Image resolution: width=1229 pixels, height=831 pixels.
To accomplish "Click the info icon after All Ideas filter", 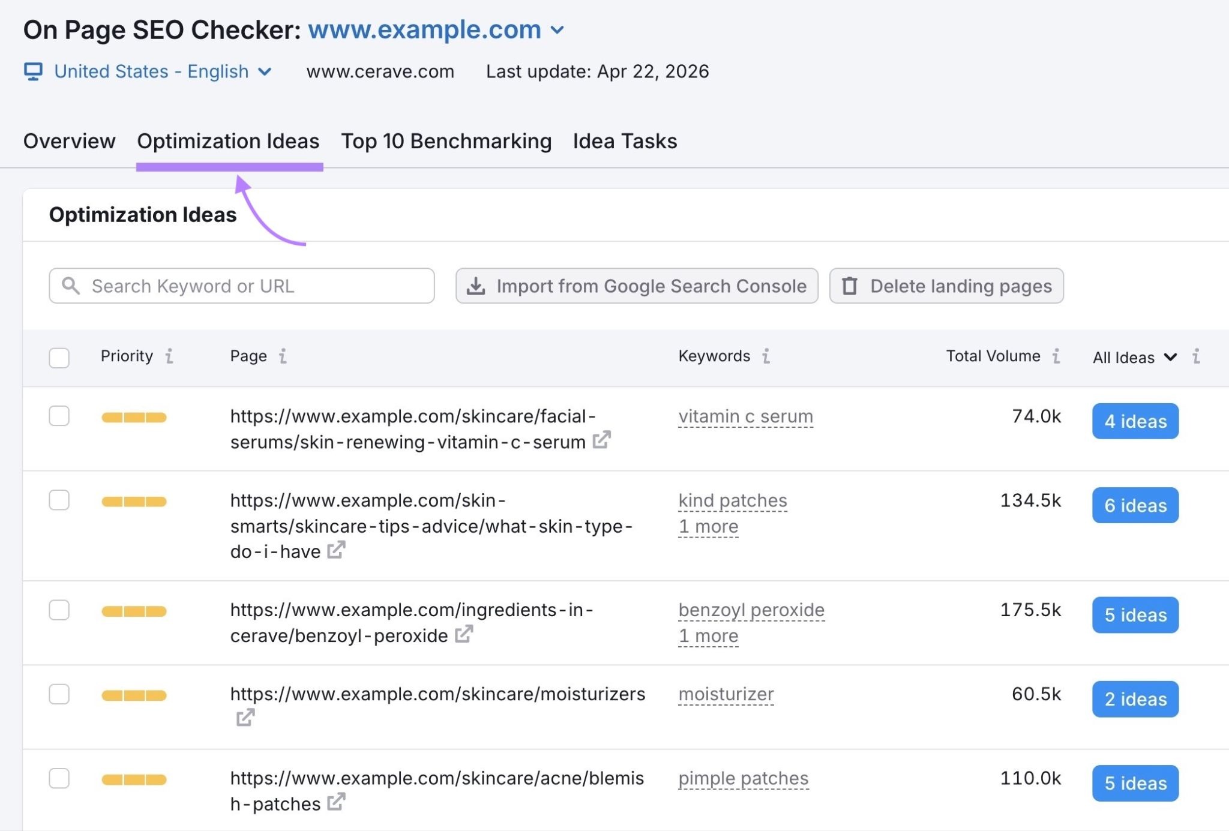I will (1196, 356).
